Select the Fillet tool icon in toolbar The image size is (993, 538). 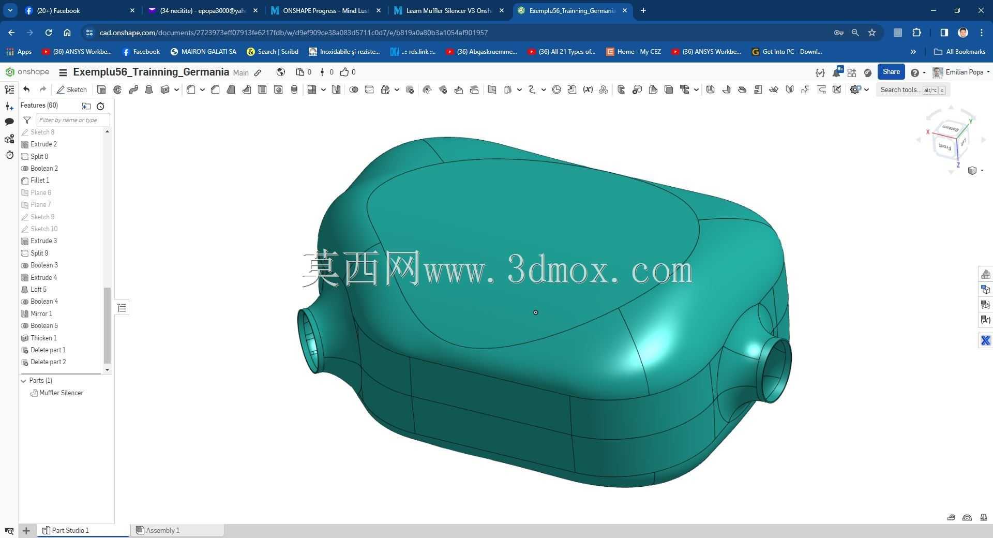point(191,89)
